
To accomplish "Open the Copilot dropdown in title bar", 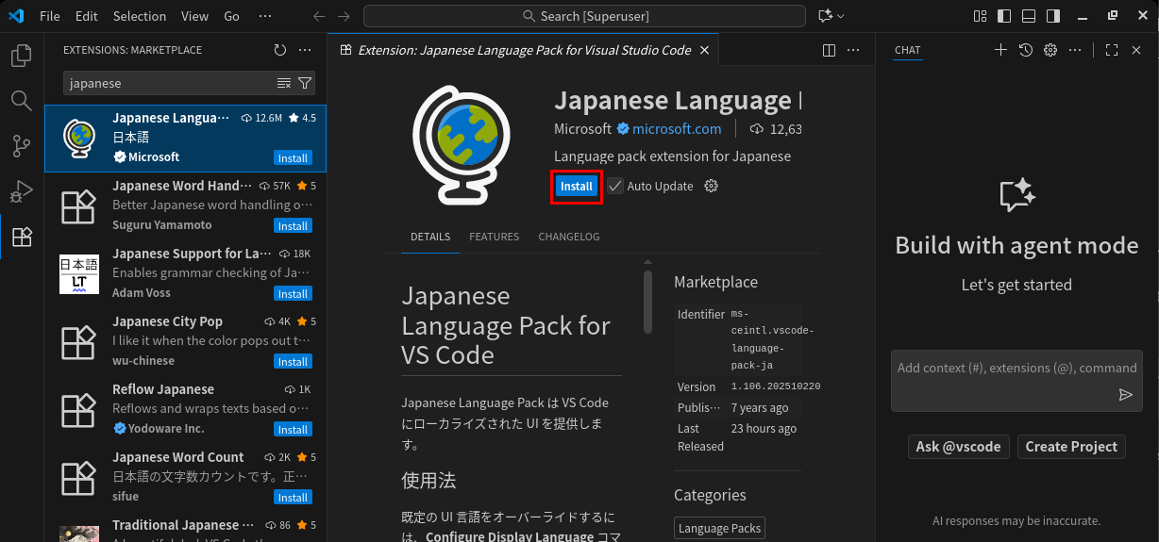I will (x=831, y=16).
